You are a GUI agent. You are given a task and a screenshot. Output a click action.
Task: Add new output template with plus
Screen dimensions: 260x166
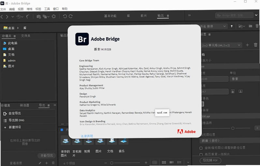(247, 45)
